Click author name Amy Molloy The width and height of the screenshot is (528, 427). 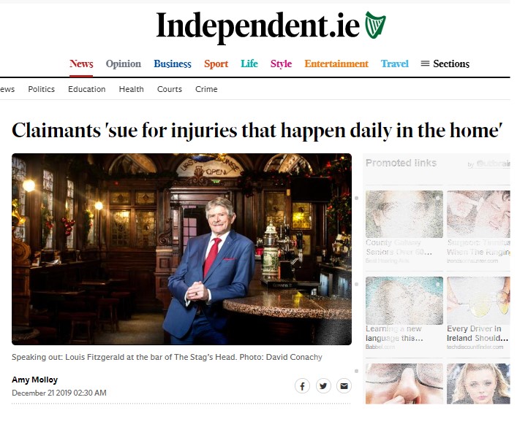(x=34, y=380)
